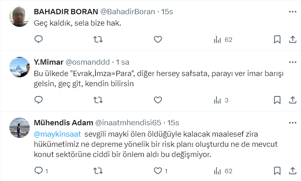The image size is (301, 181).
Task: Share Y.Mimar's tweet
Action: [292, 100]
